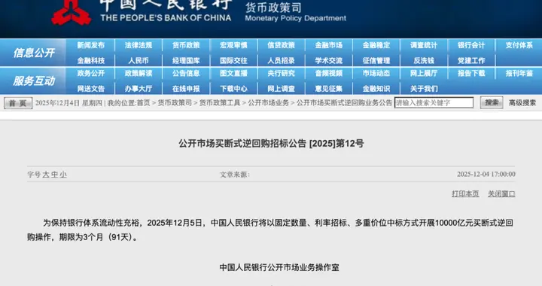Click the 服务互动 section header

pos(34,81)
